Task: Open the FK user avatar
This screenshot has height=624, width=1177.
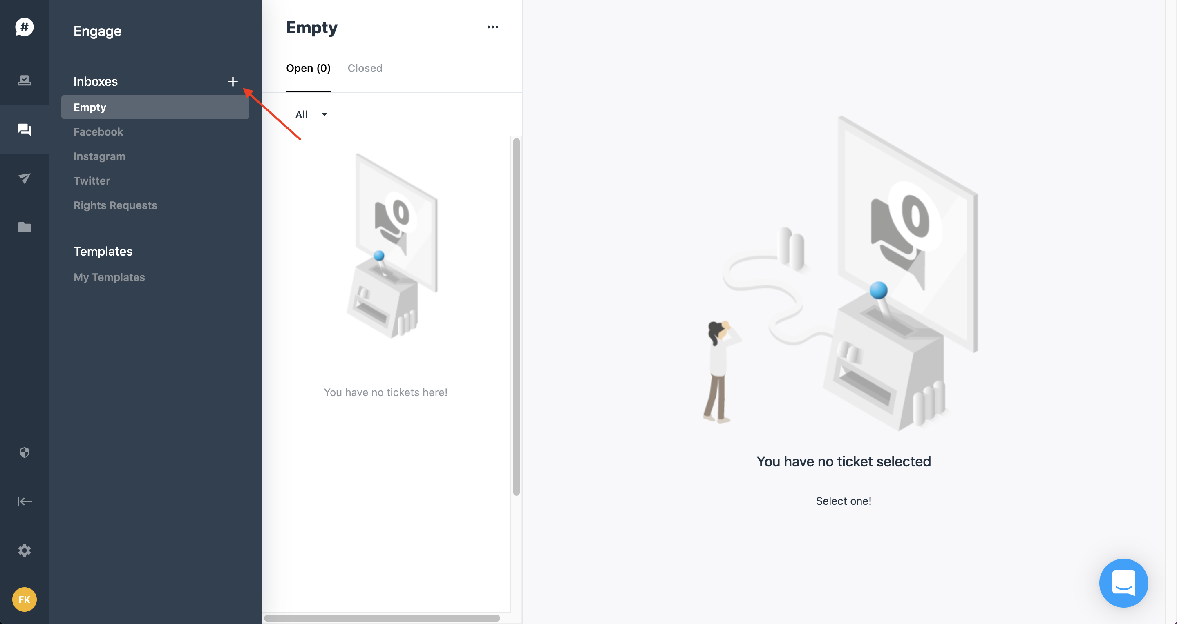Action: coord(24,599)
